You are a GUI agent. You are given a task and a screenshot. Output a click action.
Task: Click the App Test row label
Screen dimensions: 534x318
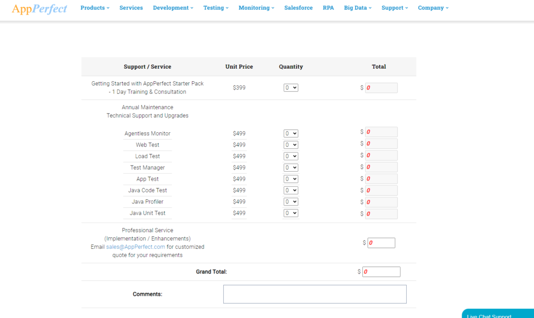148,179
